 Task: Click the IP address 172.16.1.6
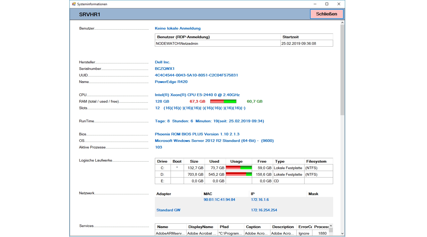click(x=260, y=200)
